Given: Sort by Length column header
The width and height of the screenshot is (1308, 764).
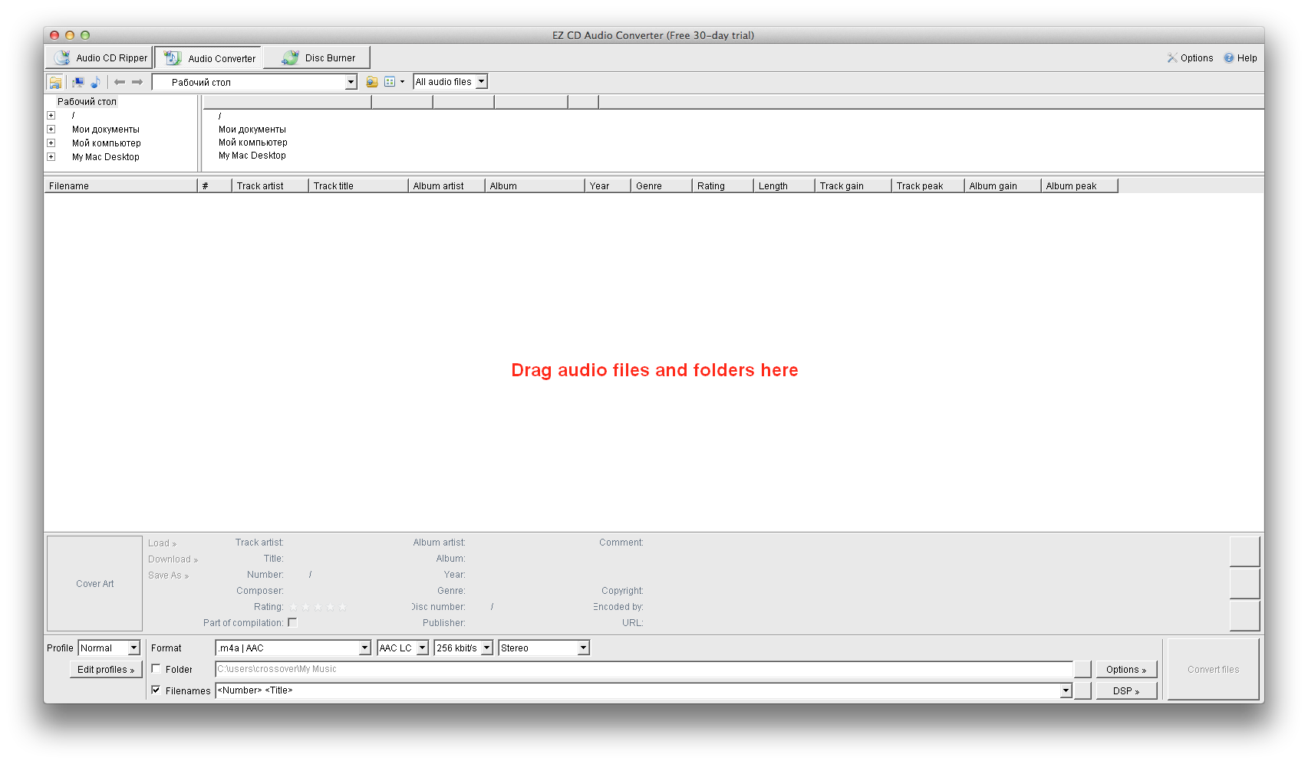Looking at the screenshot, I should point(784,186).
